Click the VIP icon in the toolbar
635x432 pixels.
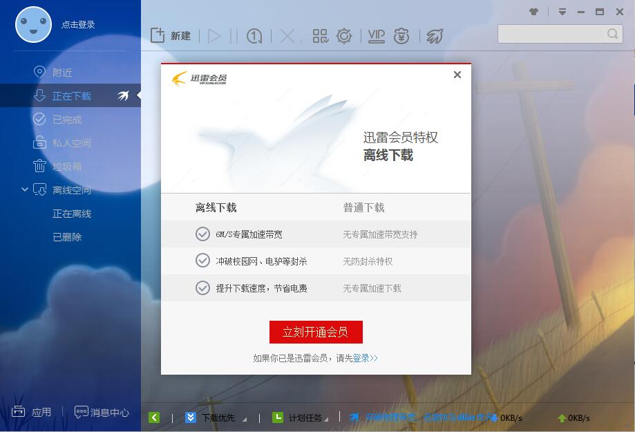click(376, 36)
